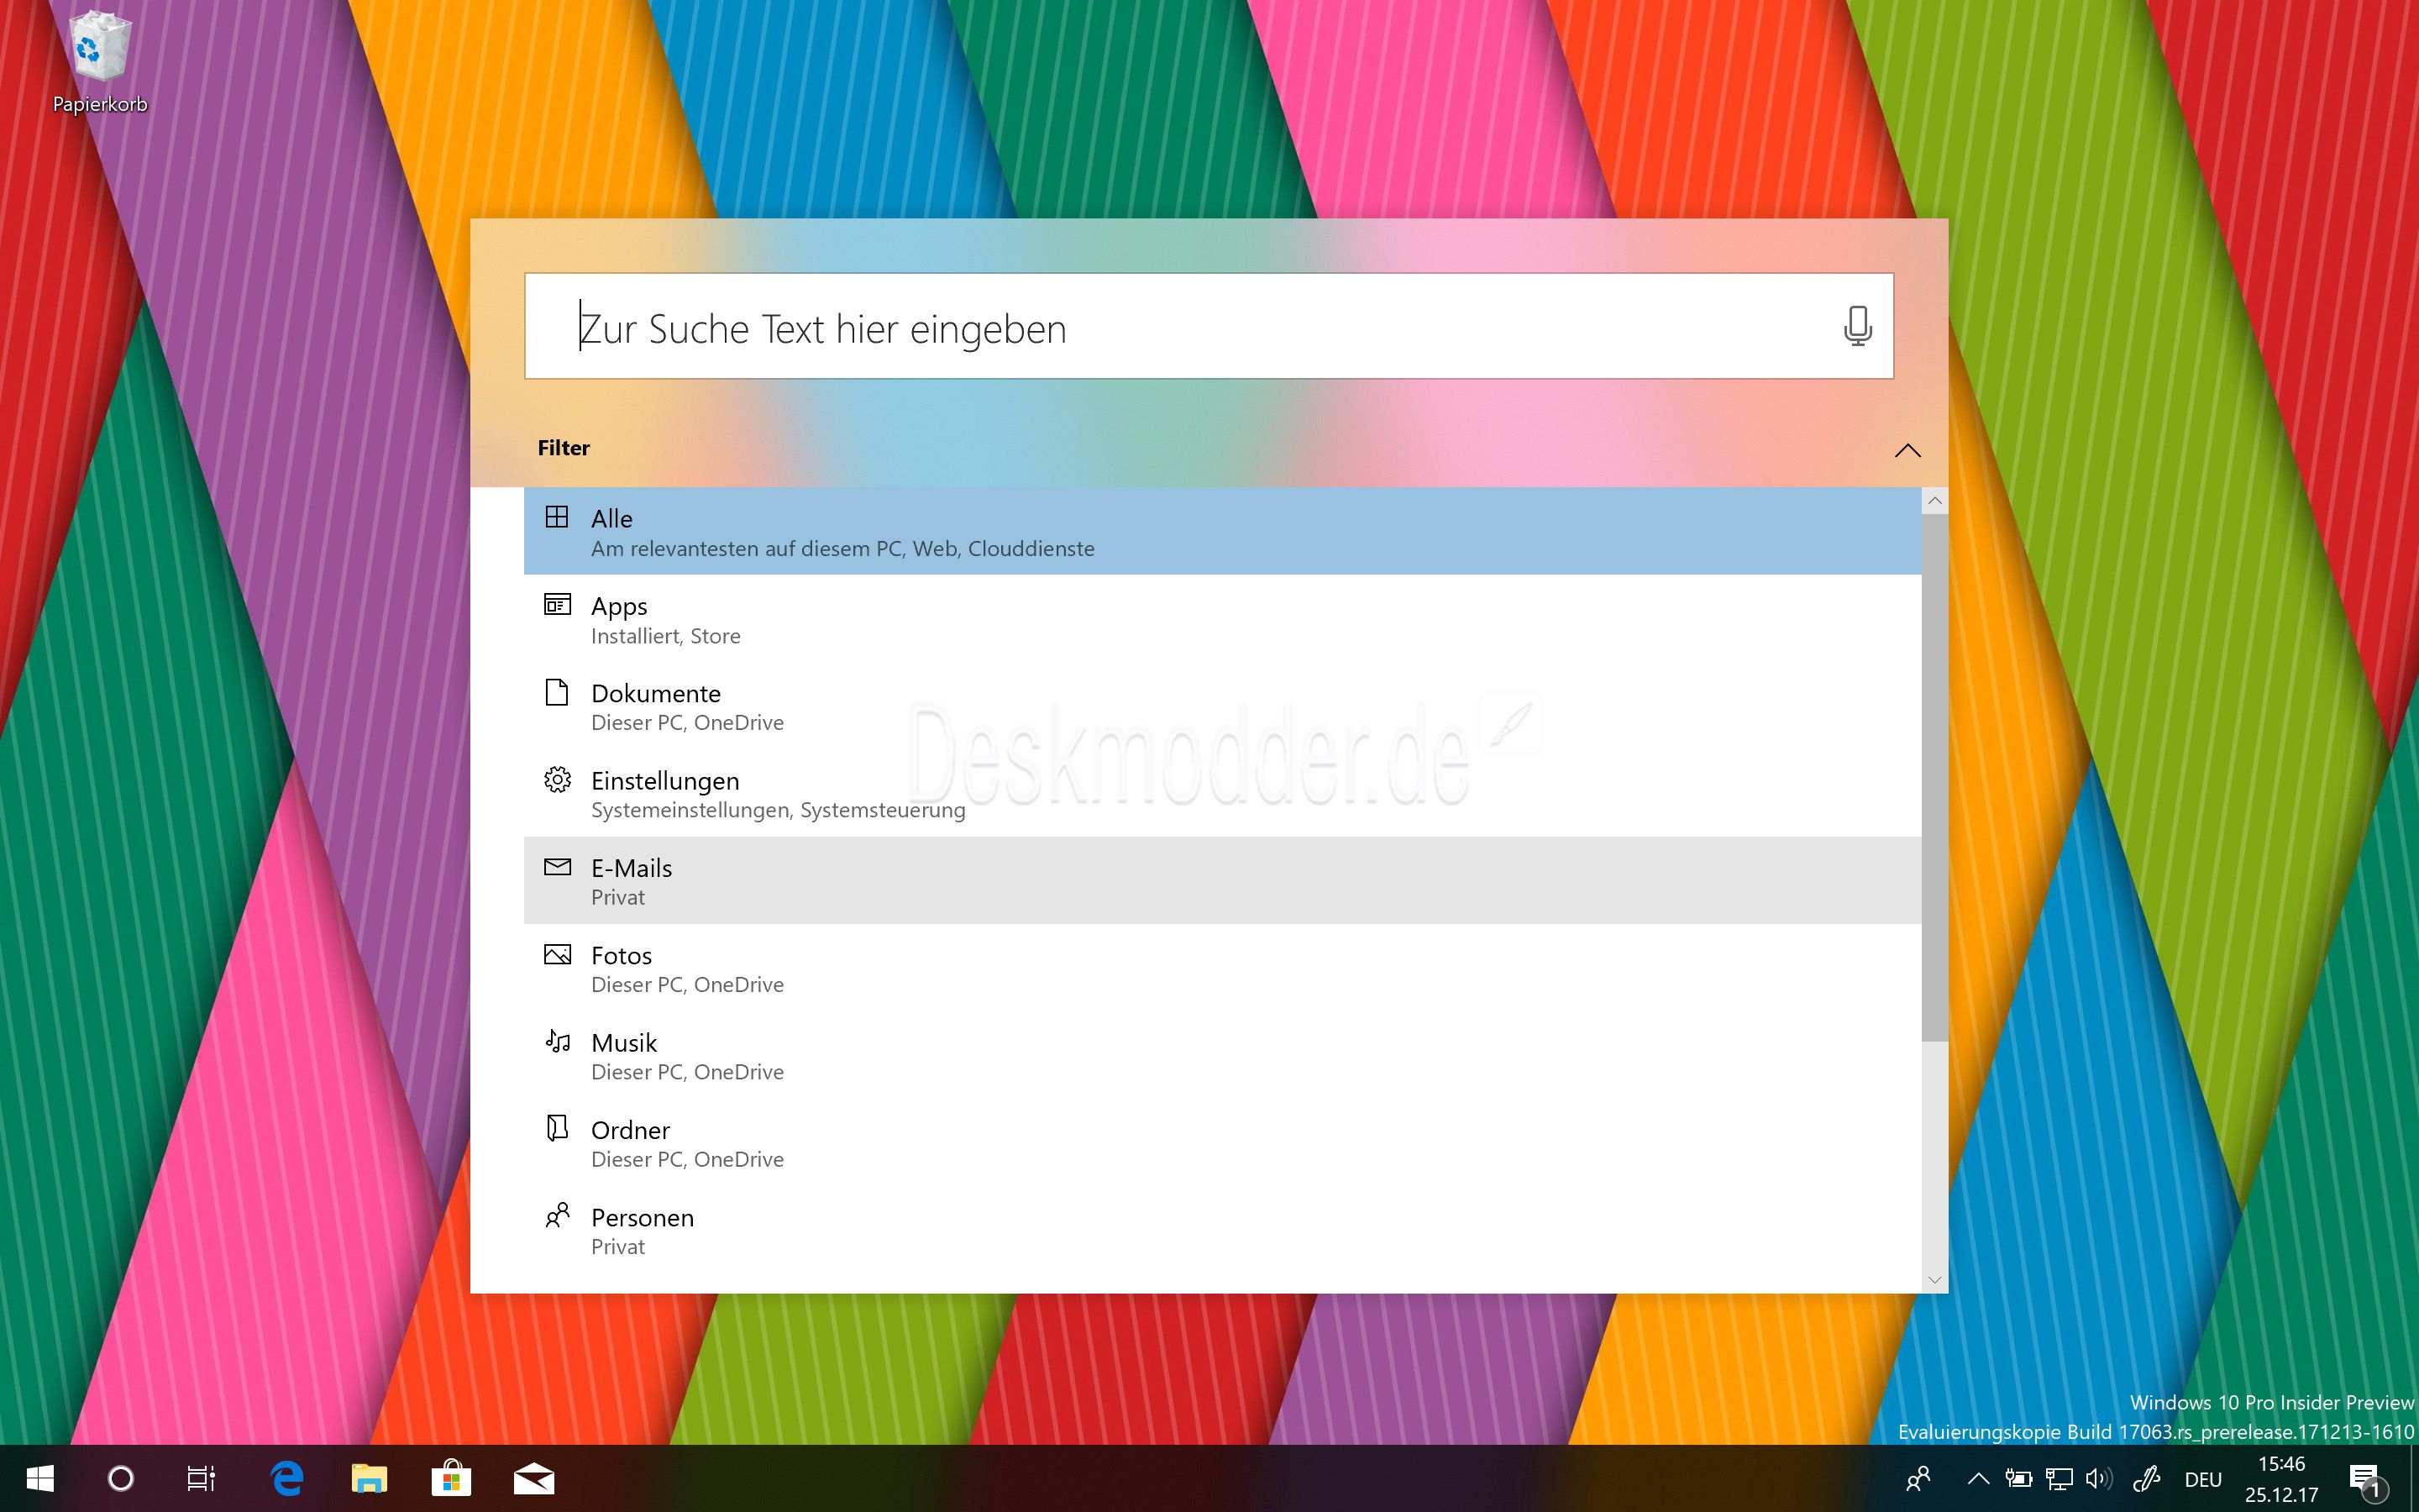Pick the Fotos filter

1221,968
